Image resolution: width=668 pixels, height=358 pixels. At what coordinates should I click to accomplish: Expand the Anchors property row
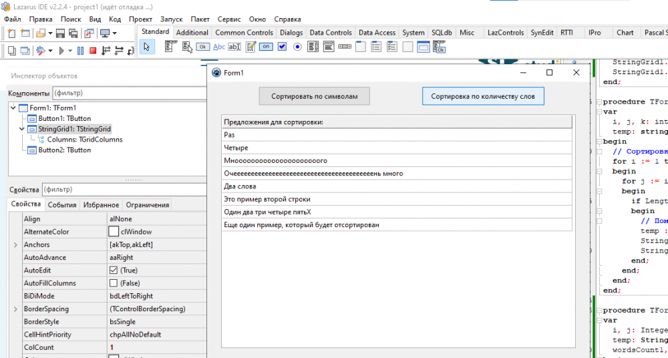coord(15,245)
